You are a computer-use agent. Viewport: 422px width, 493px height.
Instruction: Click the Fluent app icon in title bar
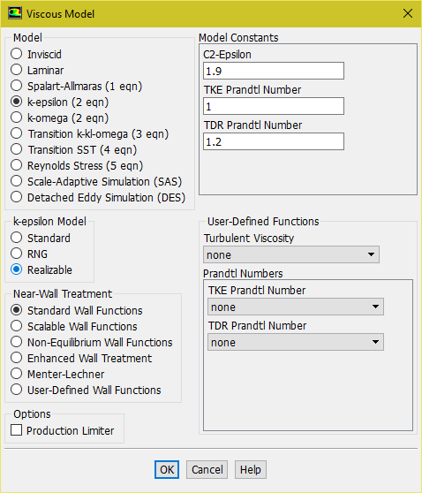[x=15, y=13]
